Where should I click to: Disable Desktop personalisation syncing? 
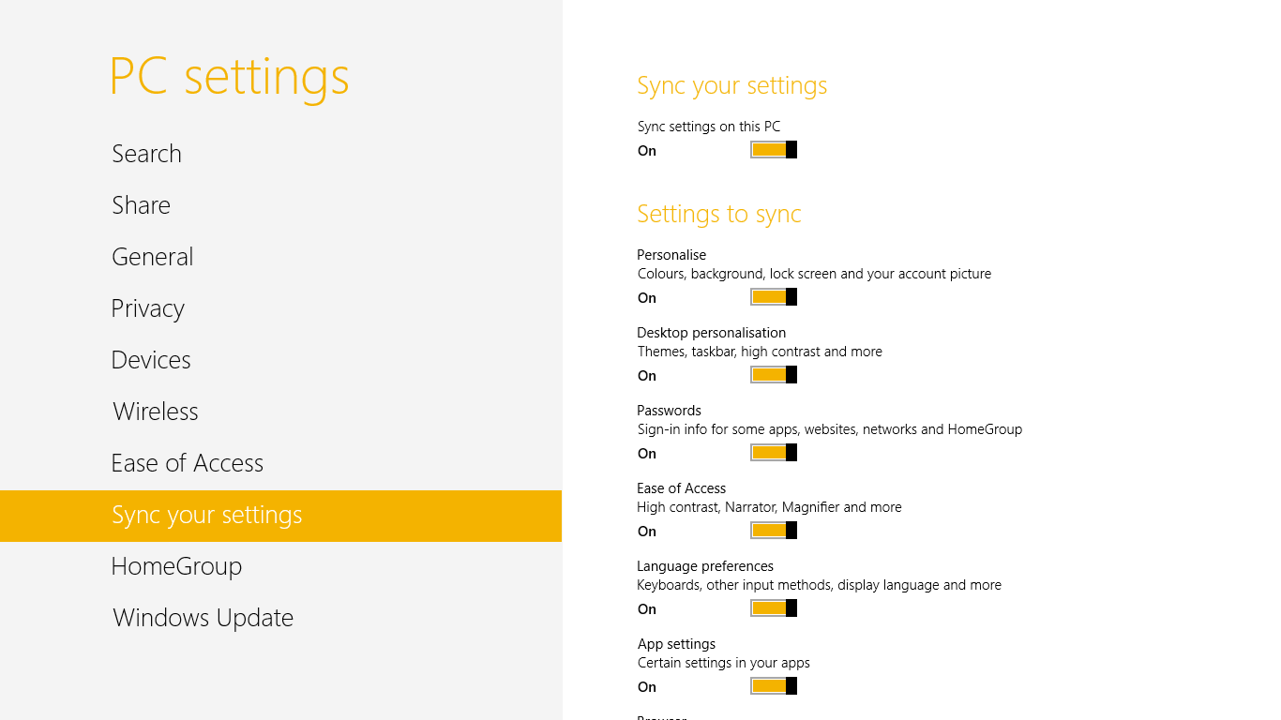774,375
